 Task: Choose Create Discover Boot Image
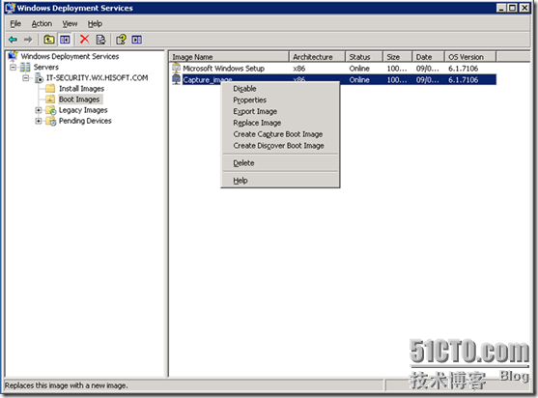pos(280,146)
